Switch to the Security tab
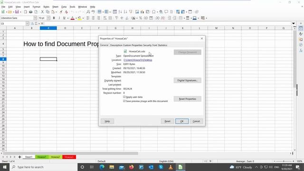The image size is (304, 171). (147, 45)
